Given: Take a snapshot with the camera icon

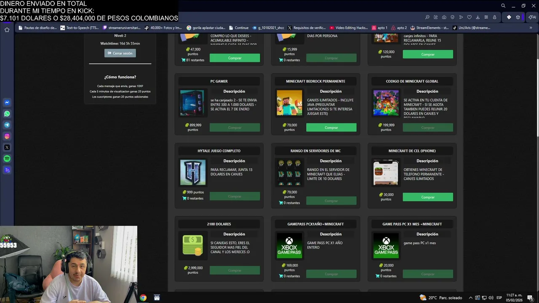Looking at the screenshot, I should click(x=444, y=17).
